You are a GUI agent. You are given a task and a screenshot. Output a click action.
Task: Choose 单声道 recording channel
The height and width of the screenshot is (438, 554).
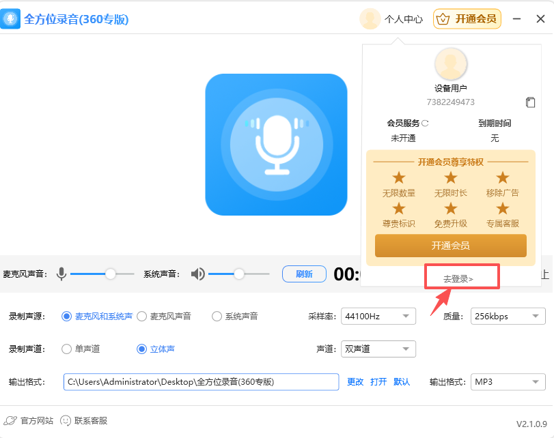[x=67, y=349]
